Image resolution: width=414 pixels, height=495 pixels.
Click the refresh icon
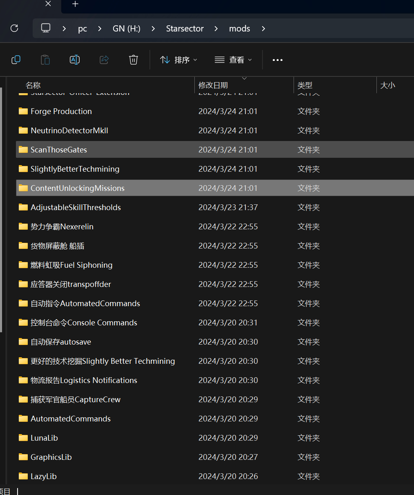tap(14, 28)
